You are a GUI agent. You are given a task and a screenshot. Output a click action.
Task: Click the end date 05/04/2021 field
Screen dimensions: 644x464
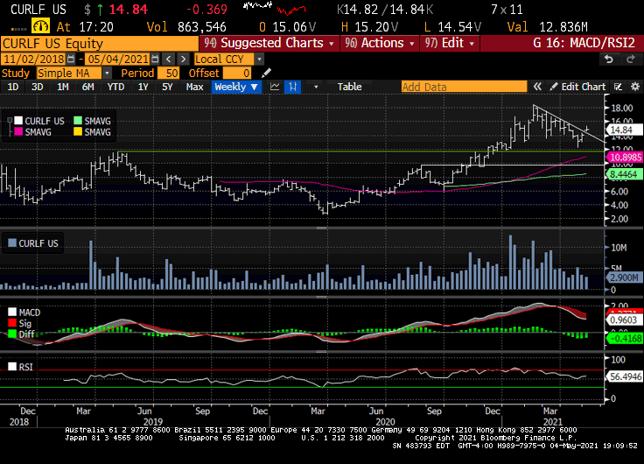118,60
